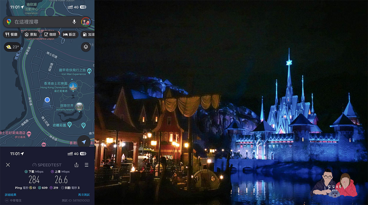Tap the microphone voice search icon

tap(74, 22)
